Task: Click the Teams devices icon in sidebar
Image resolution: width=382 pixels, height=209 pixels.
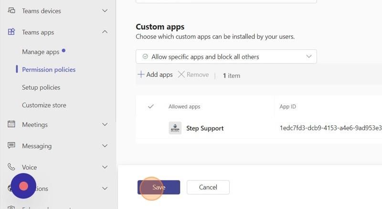Action: 11,10
